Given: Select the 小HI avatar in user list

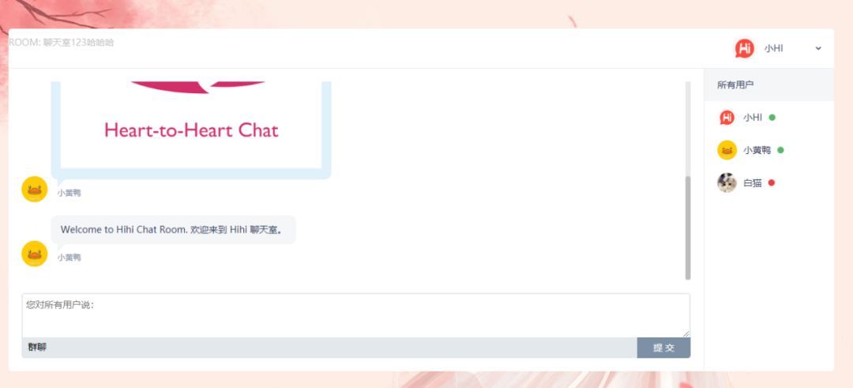Looking at the screenshot, I should tap(727, 118).
